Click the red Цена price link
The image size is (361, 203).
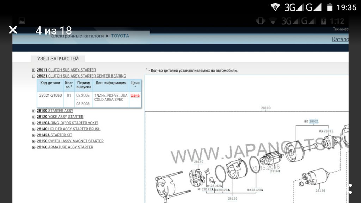click(x=135, y=96)
